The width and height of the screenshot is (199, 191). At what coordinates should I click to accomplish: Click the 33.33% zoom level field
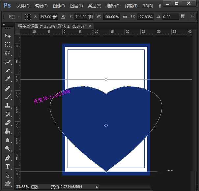pyautogui.click(x=22, y=187)
